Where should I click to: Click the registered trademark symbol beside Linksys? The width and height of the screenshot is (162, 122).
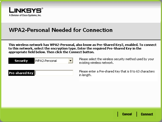point(42,8)
